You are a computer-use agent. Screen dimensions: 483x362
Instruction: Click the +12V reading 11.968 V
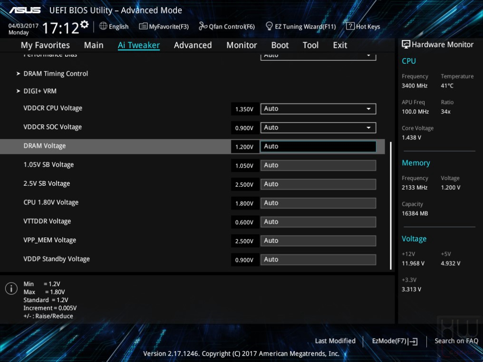413,264
